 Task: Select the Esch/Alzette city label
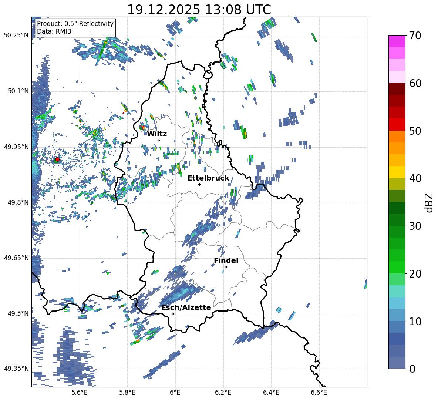(186, 307)
